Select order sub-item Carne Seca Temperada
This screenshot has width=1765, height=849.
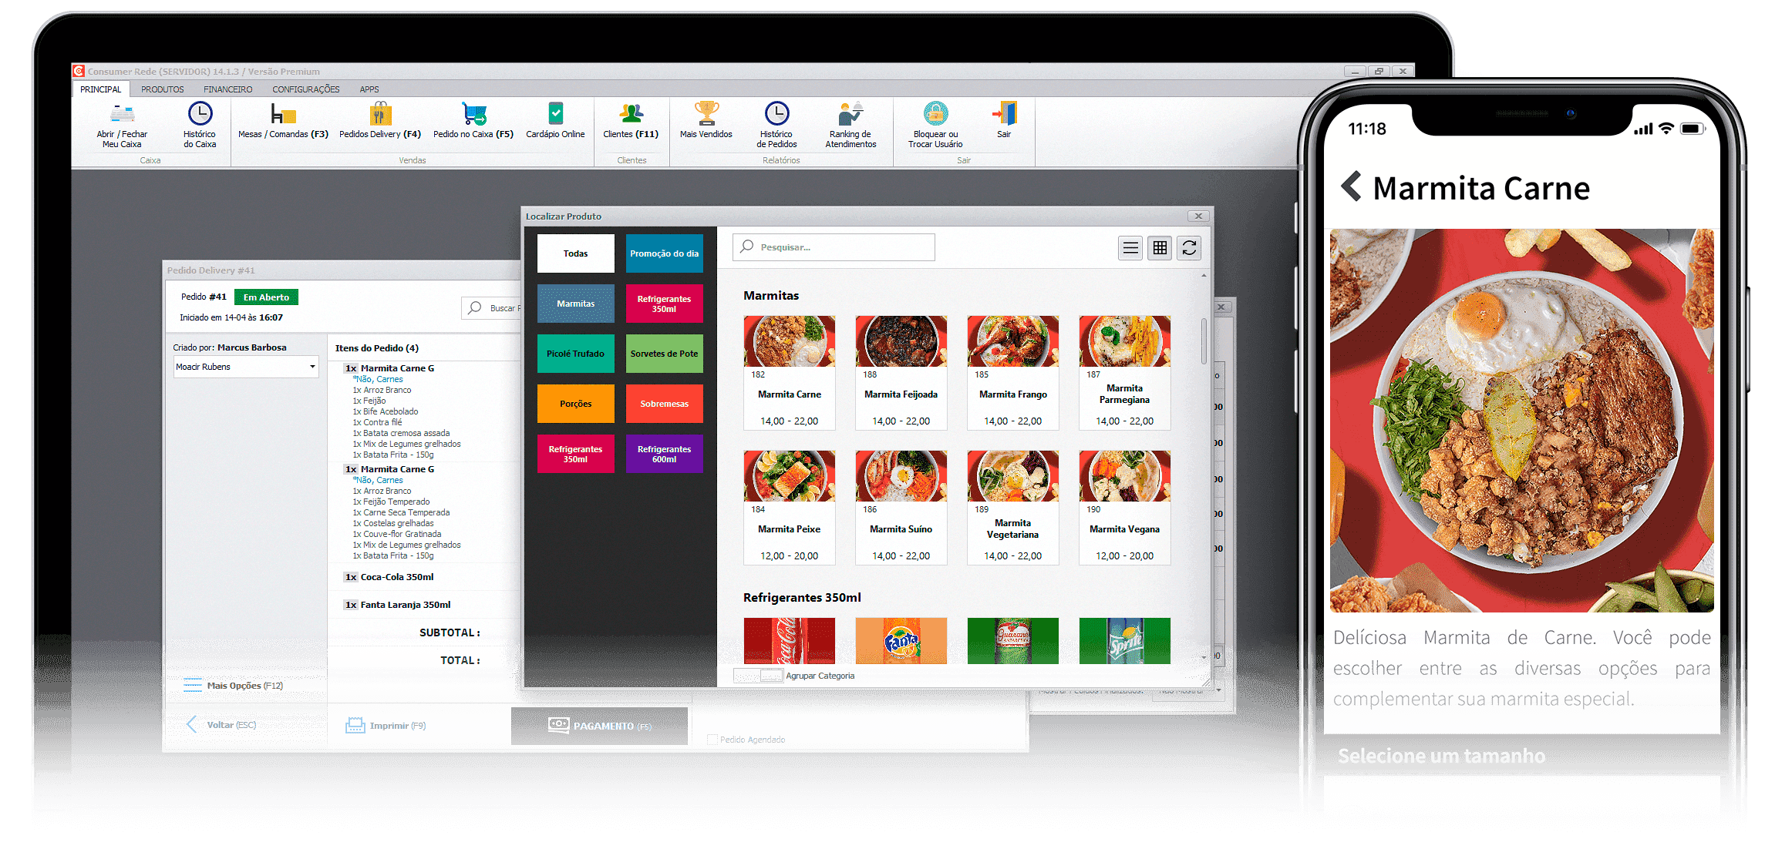click(x=401, y=512)
